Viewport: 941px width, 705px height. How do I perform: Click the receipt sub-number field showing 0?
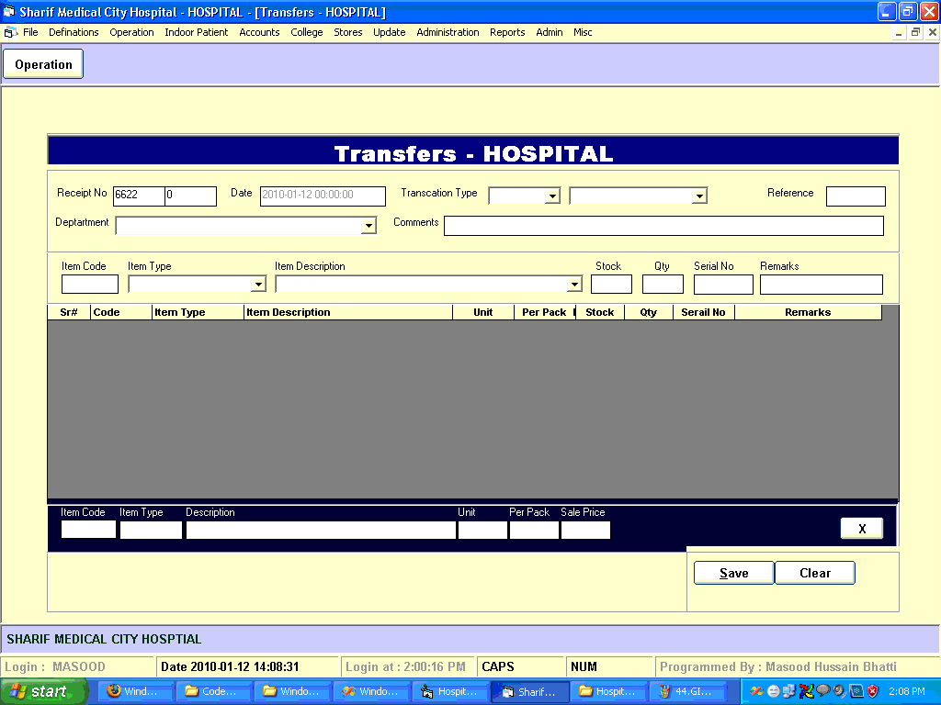coord(191,196)
